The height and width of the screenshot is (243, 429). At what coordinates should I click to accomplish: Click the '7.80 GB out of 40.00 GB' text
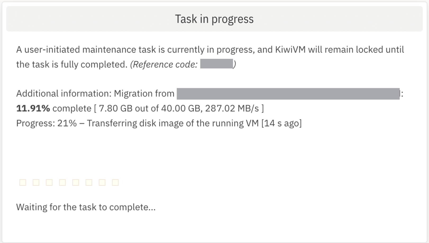[x=149, y=108]
